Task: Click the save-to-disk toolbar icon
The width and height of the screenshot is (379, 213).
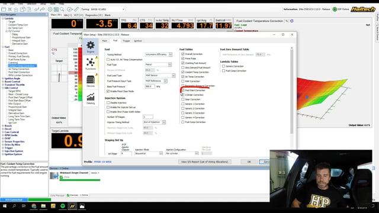Action: [x=16, y=9]
